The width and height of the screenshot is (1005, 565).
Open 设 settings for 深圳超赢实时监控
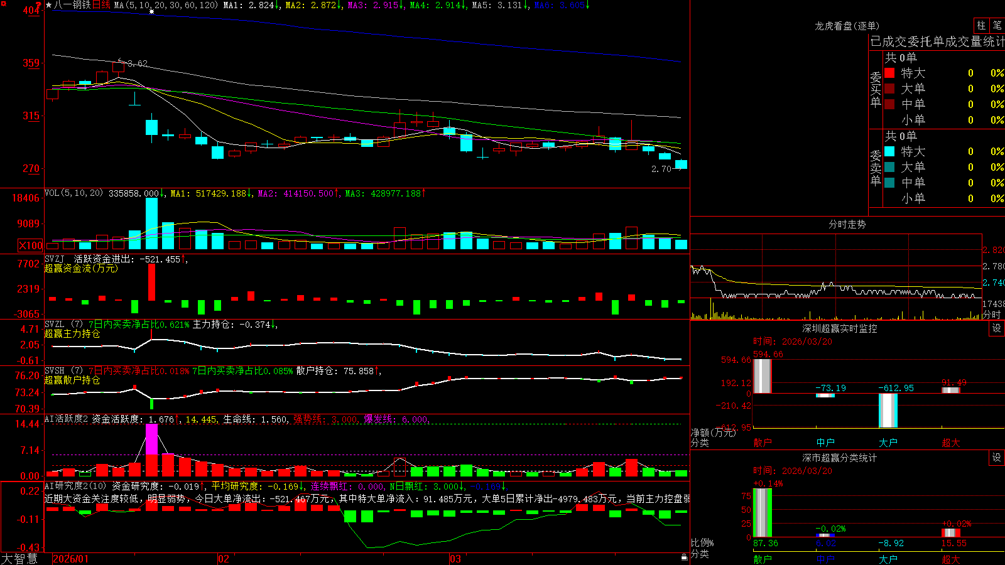coord(997,328)
